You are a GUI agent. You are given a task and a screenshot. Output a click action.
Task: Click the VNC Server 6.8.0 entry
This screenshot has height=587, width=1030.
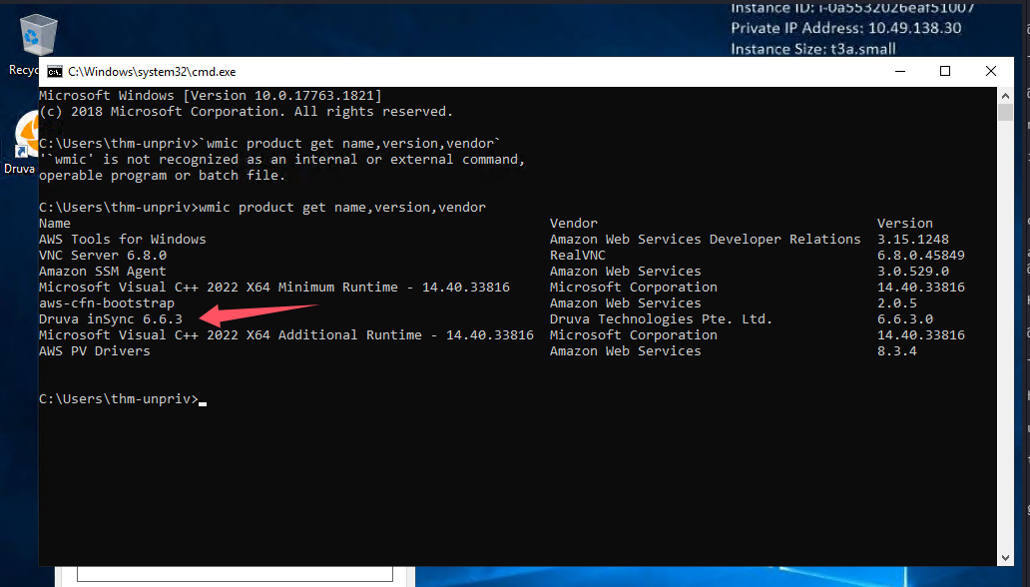click(103, 256)
